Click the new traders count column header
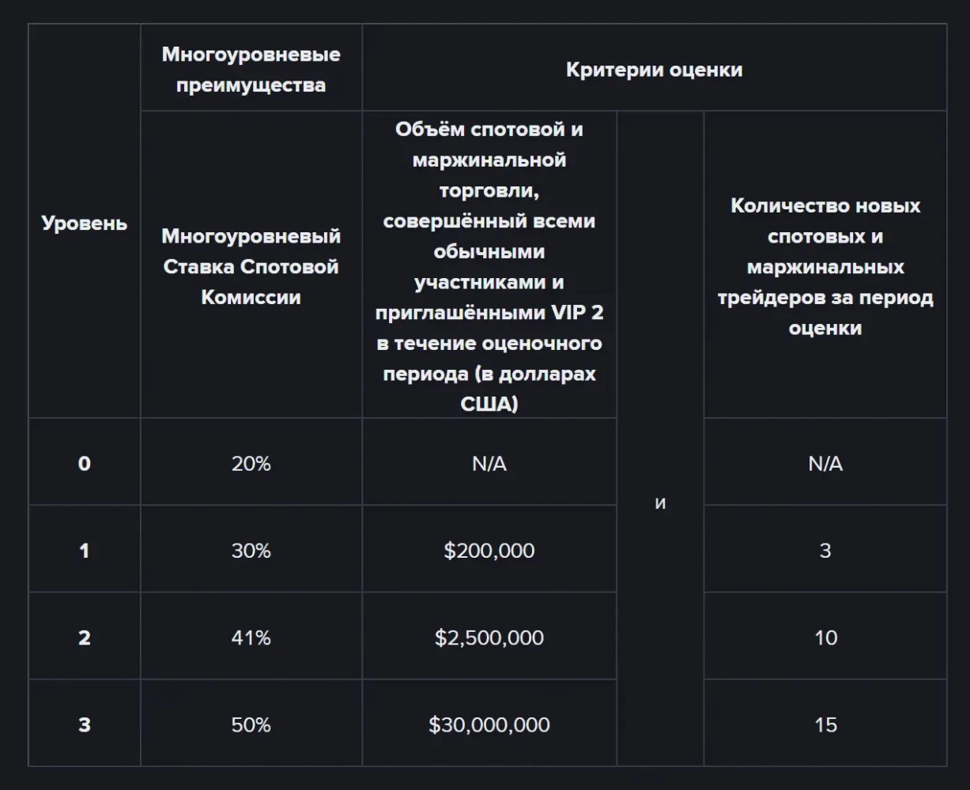Viewport: 970px width, 790px height. coord(825,266)
